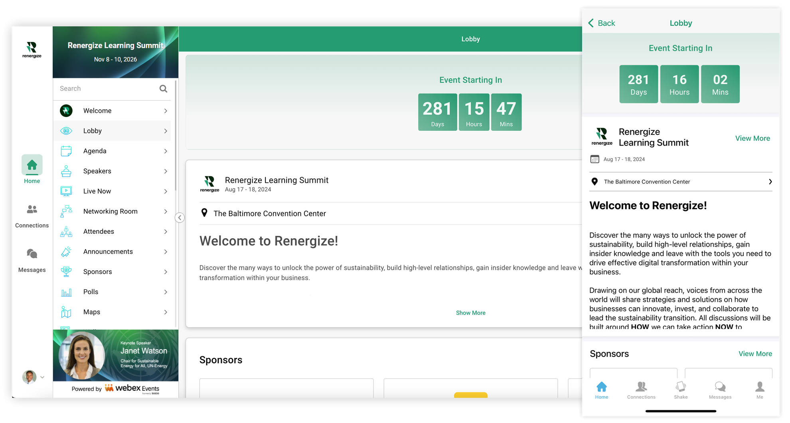This screenshot has height=423, width=790.
Task: Tap the Home tab in mobile bar
Action: click(x=602, y=390)
